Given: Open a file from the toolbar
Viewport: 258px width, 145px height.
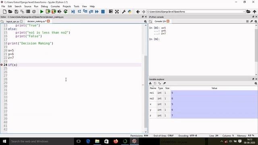Looking at the screenshot, I should pyautogui.click(x=10, y=12).
